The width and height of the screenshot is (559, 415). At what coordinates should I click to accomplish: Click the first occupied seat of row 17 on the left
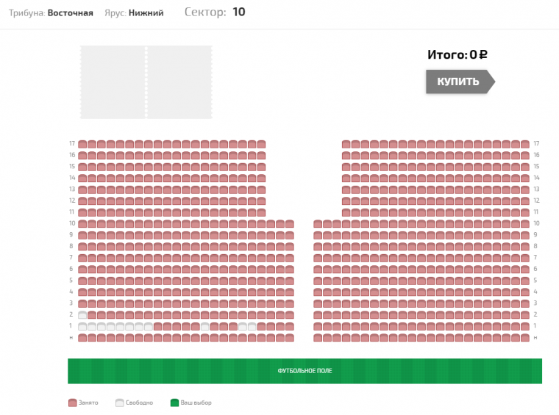82,144
